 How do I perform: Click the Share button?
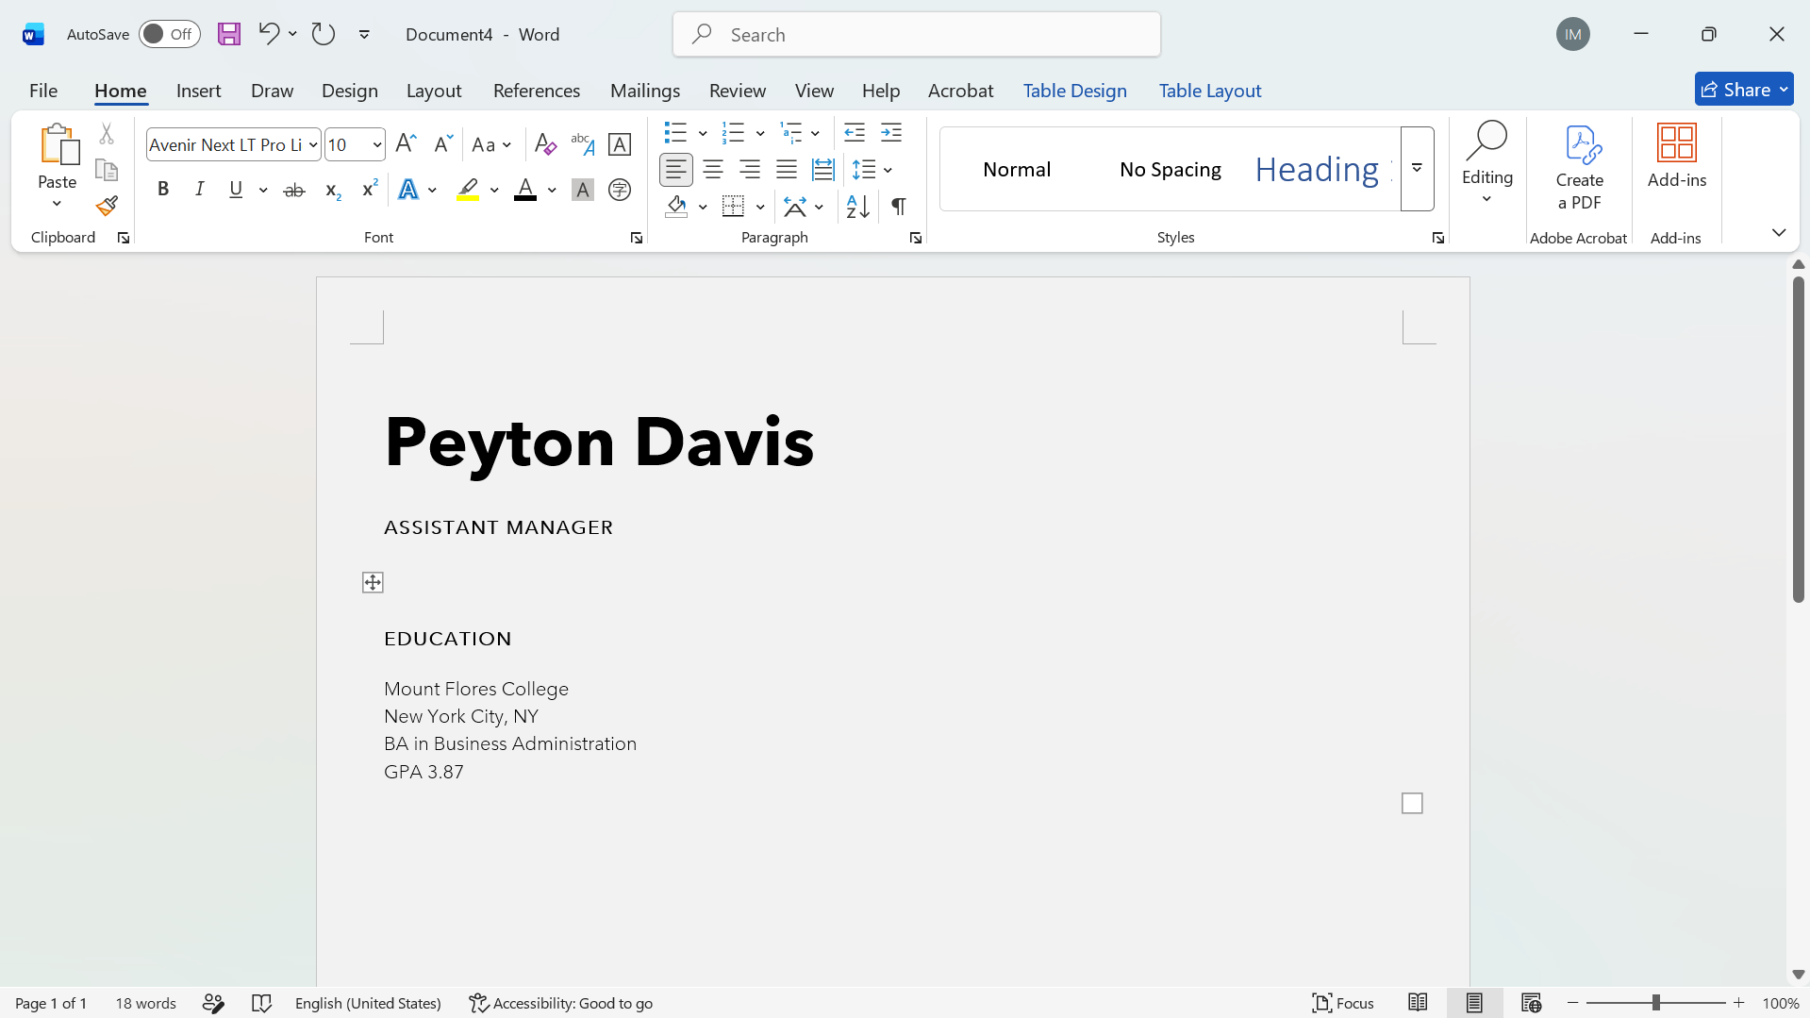click(x=1744, y=90)
